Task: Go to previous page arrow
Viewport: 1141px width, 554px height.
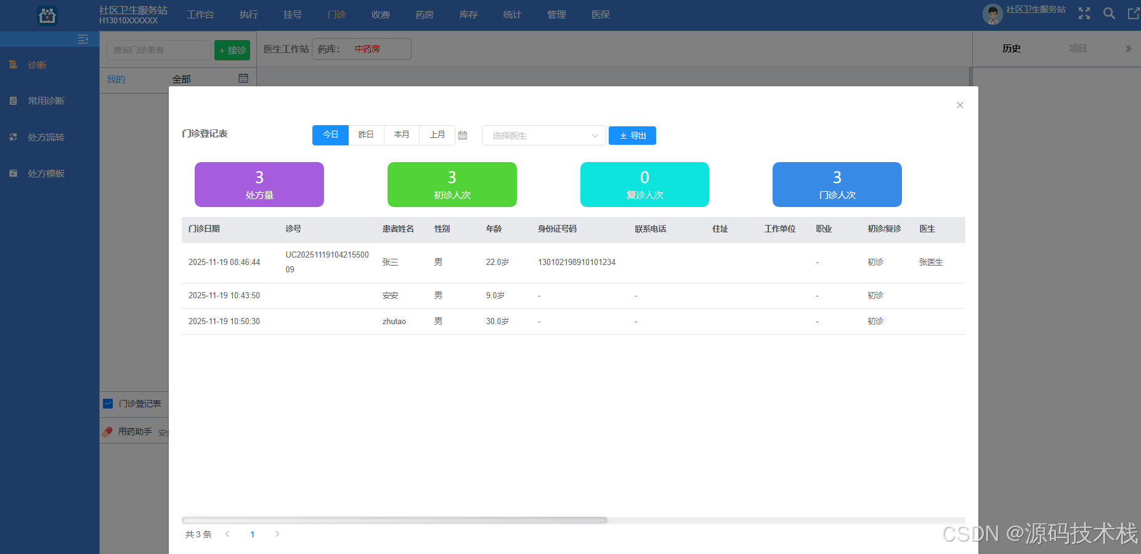Action: point(227,534)
